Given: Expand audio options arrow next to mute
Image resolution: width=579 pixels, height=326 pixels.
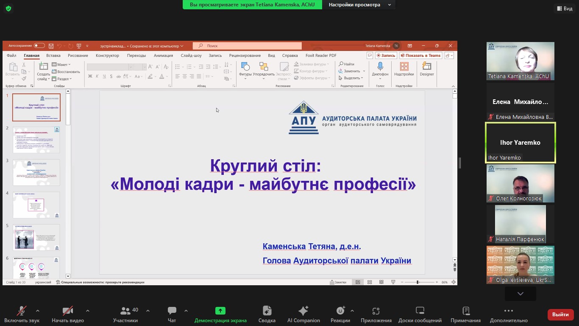Looking at the screenshot, I should click(38, 311).
